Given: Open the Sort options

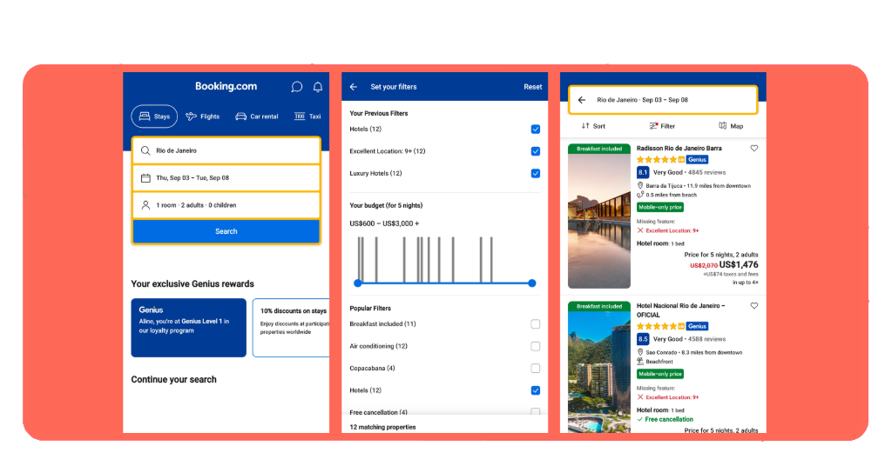Looking at the screenshot, I should 593,126.
